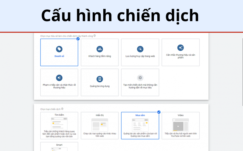
Task: Choose the Quảng bá ứng dụng goal label
Action: pos(100,86)
